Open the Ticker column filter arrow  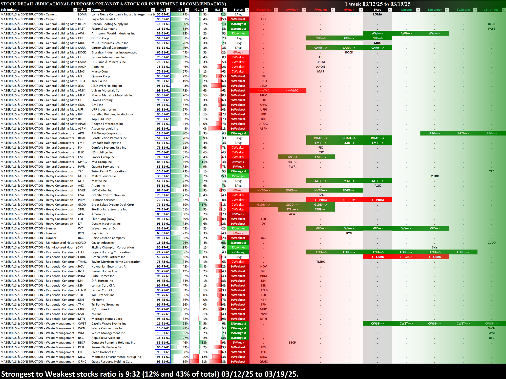(89, 10)
